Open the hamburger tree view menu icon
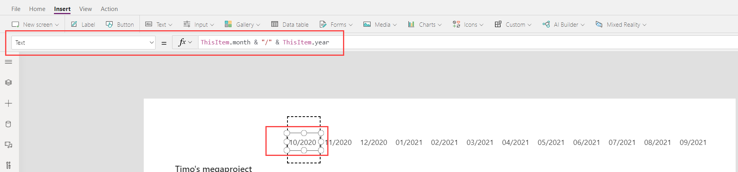Image resolution: width=738 pixels, height=172 pixels. tap(9, 62)
